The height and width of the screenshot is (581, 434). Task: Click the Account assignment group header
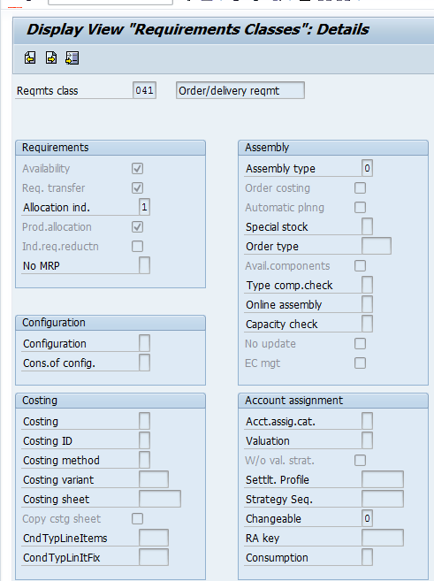tap(333, 401)
